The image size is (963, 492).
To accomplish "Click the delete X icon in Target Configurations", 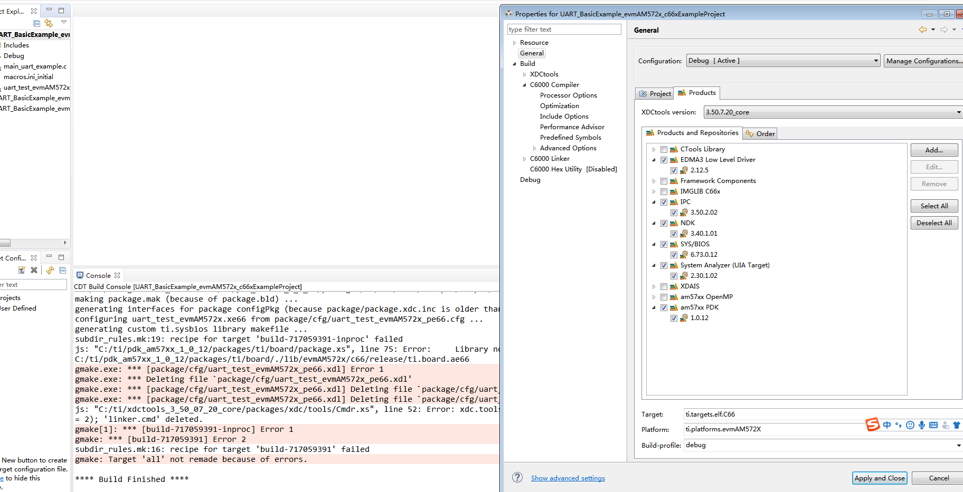I will point(34,270).
